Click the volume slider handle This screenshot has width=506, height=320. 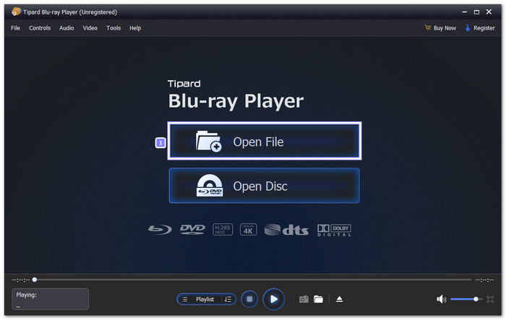coord(476,299)
